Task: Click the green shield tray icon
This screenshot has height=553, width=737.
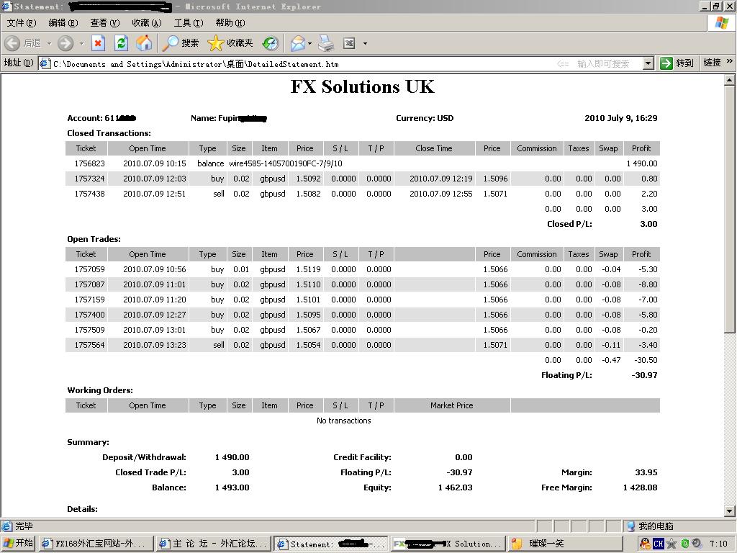Action: tap(685, 544)
